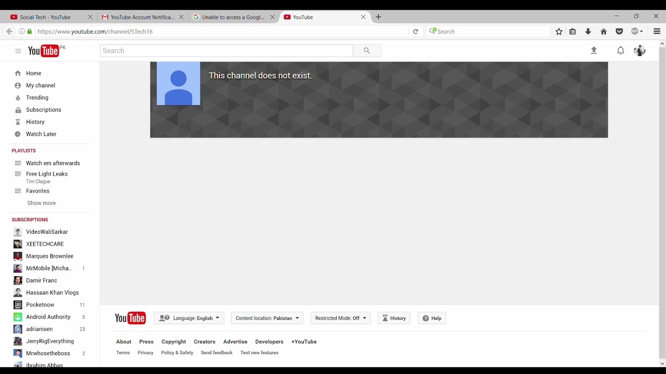The image size is (666, 374).
Task: Click the Pocket icon in toolbar
Action: (x=619, y=32)
